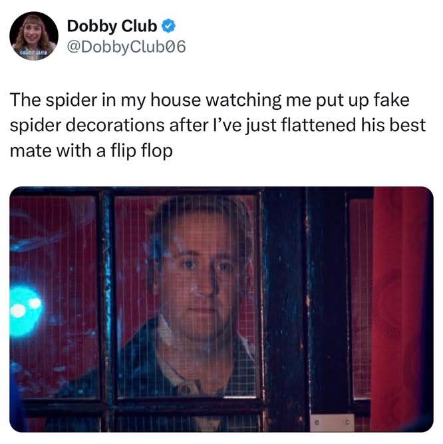This screenshot has height=444, width=443.
Task: Open the attached tweet image
Action: [222, 310]
